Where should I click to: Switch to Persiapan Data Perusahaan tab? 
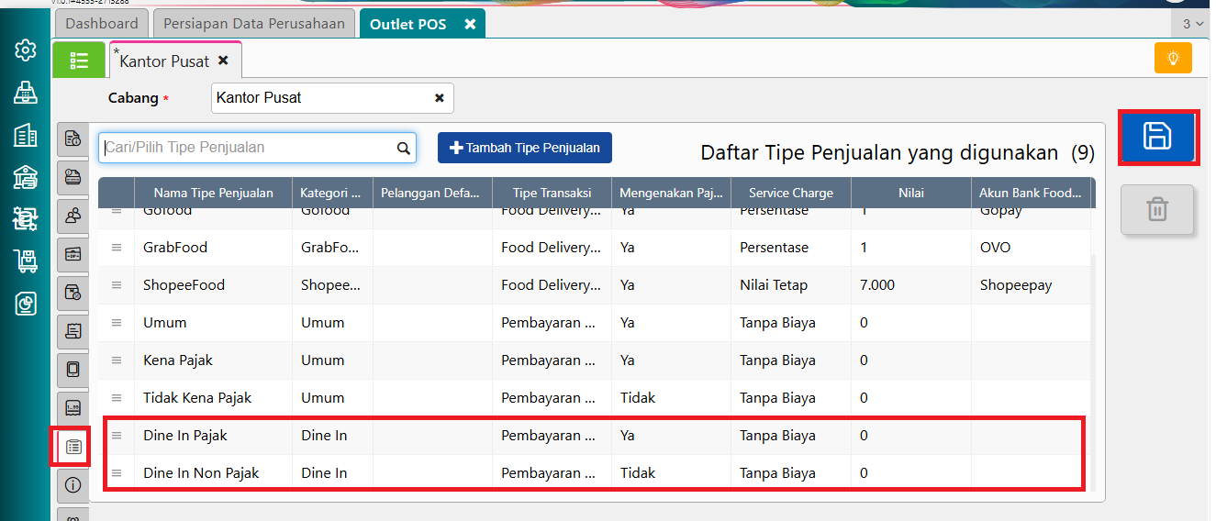tap(253, 24)
